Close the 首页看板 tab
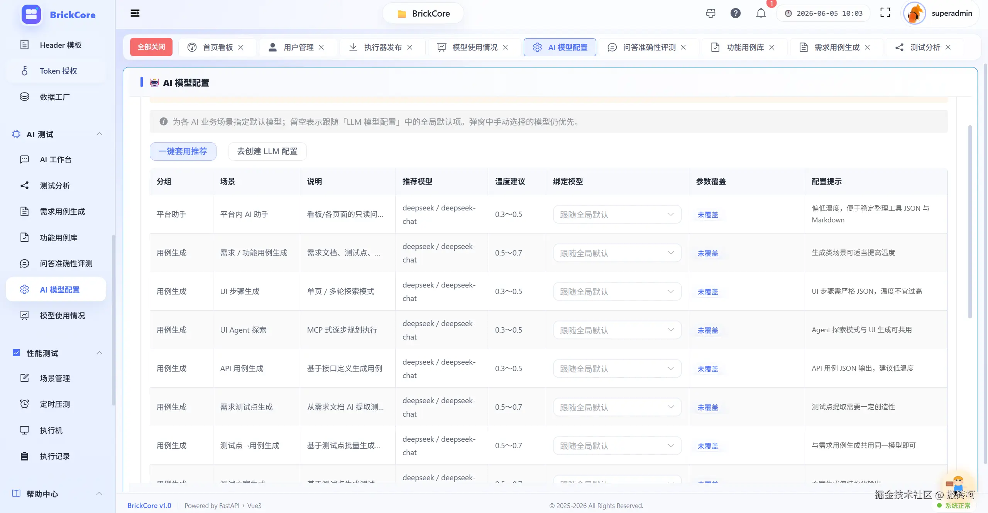This screenshot has height=513, width=988. 241,47
